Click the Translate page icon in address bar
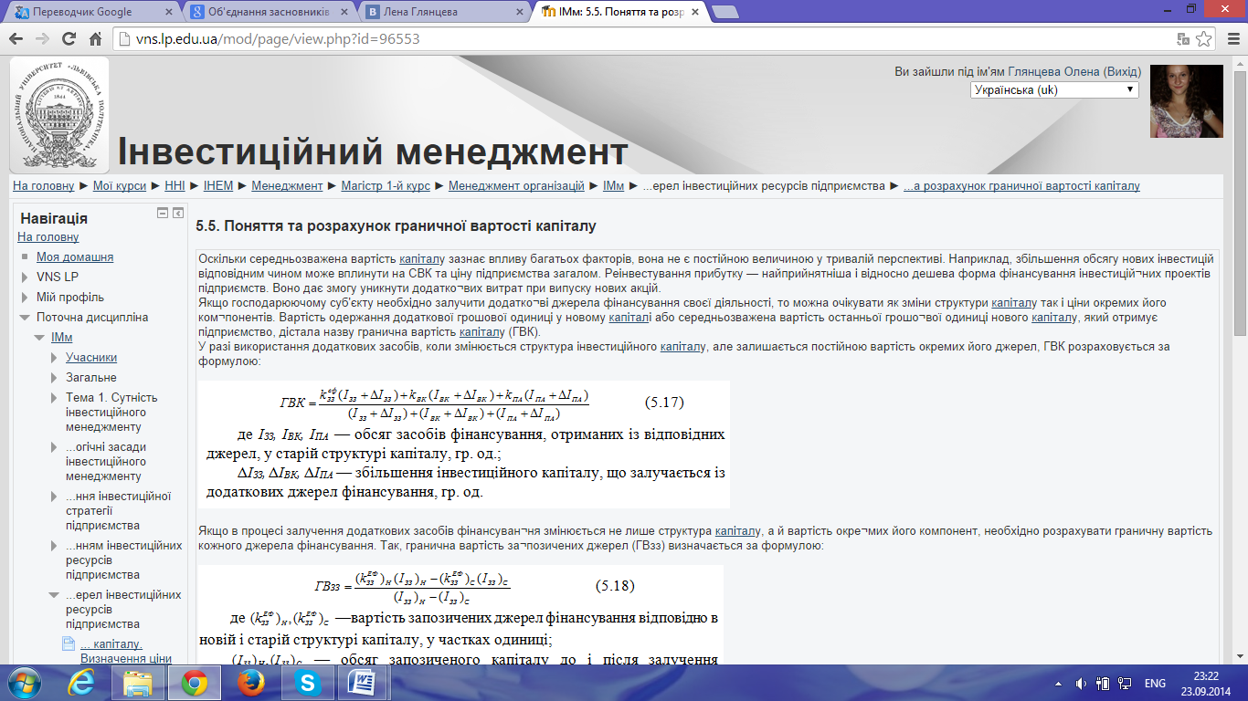The width and height of the screenshot is (1248, 701). tap(1184, 39)
